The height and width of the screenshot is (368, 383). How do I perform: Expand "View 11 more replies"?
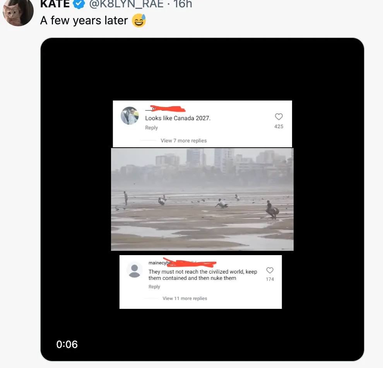click(x=185, y=298)
